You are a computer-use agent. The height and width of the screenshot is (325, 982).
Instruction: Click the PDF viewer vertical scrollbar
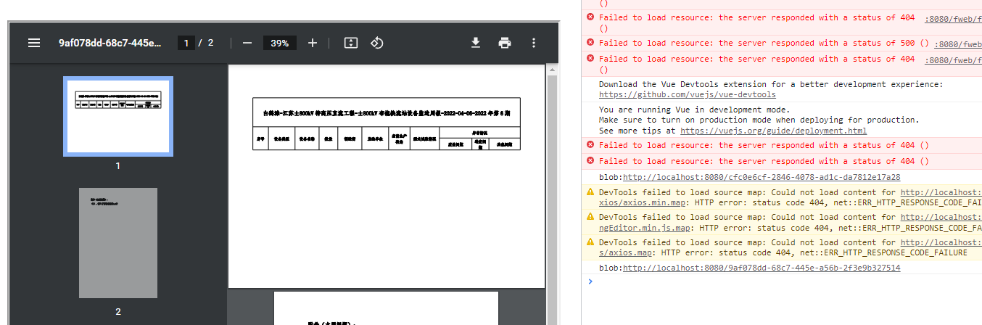coord(552,194)
